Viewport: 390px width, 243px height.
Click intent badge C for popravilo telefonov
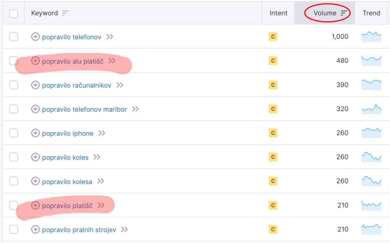273,37
